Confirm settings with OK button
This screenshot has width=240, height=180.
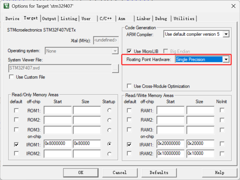[81, 173]
